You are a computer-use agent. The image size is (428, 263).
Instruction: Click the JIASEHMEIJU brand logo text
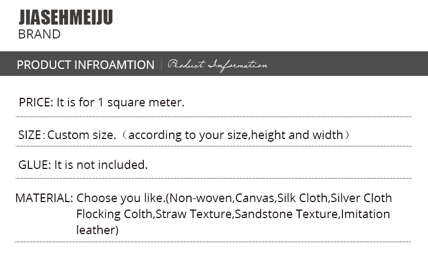pyautogui.click(x=65, y=17)
